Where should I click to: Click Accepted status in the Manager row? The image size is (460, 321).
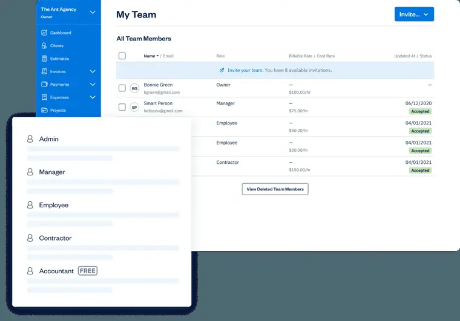tap(420, 111)
